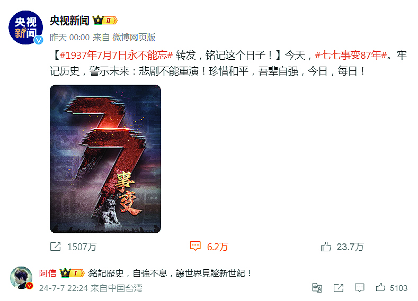Image resolution: width=418 pixels, height=301 pixels.
Task: Open the 央视新闻 account name link
Action: [69, 21]
